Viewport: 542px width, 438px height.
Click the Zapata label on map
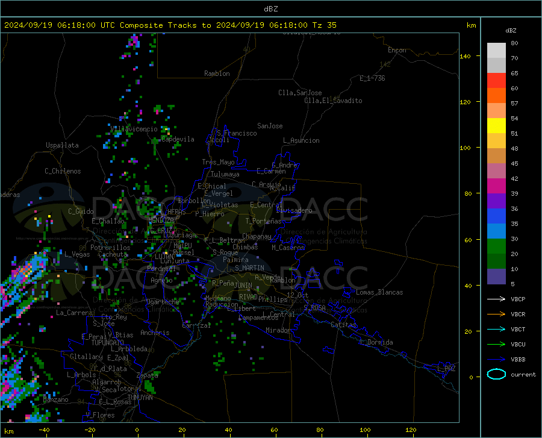148,375
